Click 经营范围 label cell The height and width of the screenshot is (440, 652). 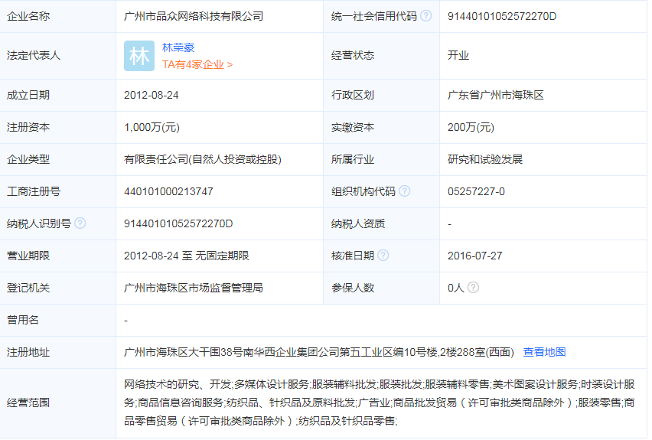(58, 403)
